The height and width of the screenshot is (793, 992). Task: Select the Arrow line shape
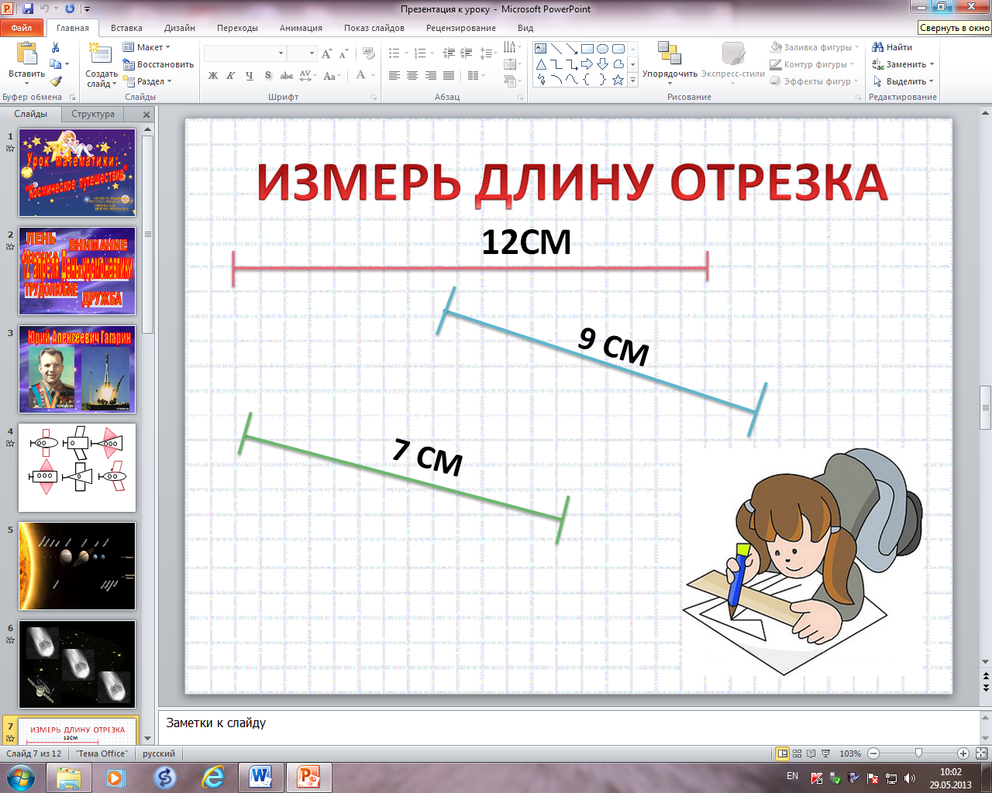point(572,49)
